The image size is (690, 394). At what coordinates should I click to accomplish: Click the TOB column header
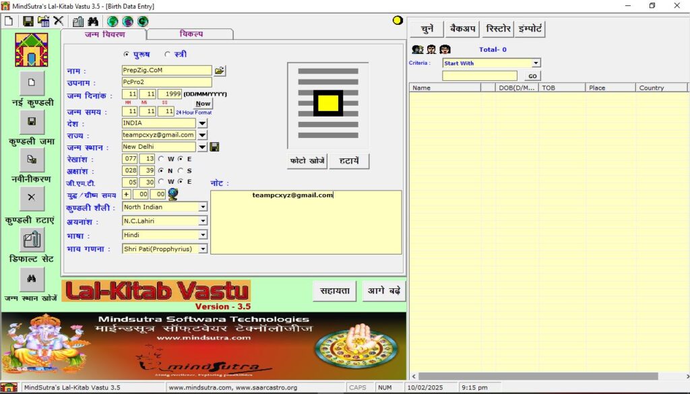click(563, 88)
